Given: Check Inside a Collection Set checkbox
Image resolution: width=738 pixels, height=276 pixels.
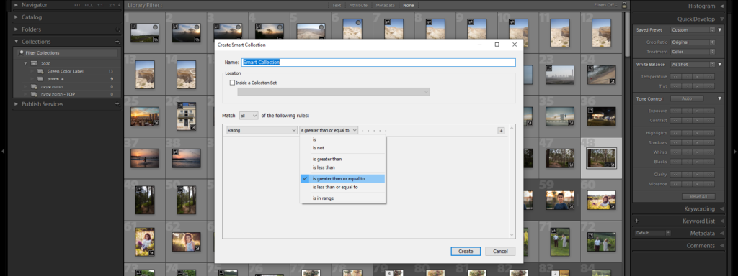Looking at the screenshot, I should coord(232,83).
